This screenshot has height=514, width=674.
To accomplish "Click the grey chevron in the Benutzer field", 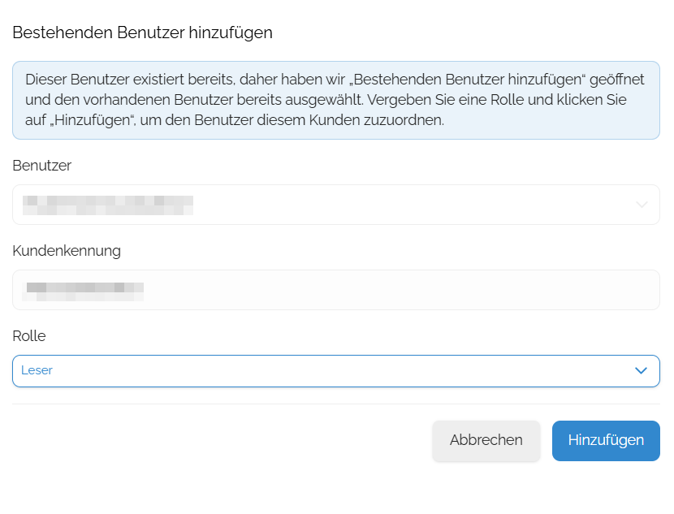I will [642, 205].
